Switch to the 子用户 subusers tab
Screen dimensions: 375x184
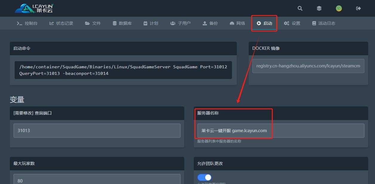pos(180,23)
